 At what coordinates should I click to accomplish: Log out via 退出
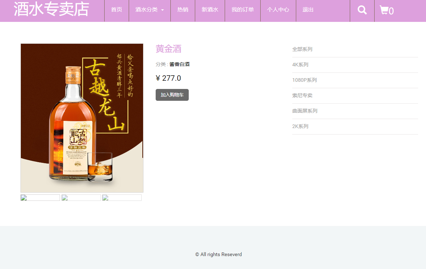click(307, 10)
